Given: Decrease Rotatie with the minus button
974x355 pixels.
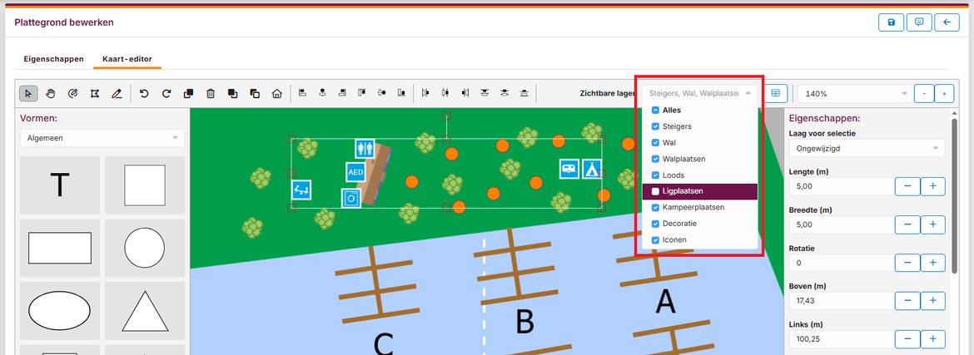Looking at the screenshot, I should coord(907,263).
